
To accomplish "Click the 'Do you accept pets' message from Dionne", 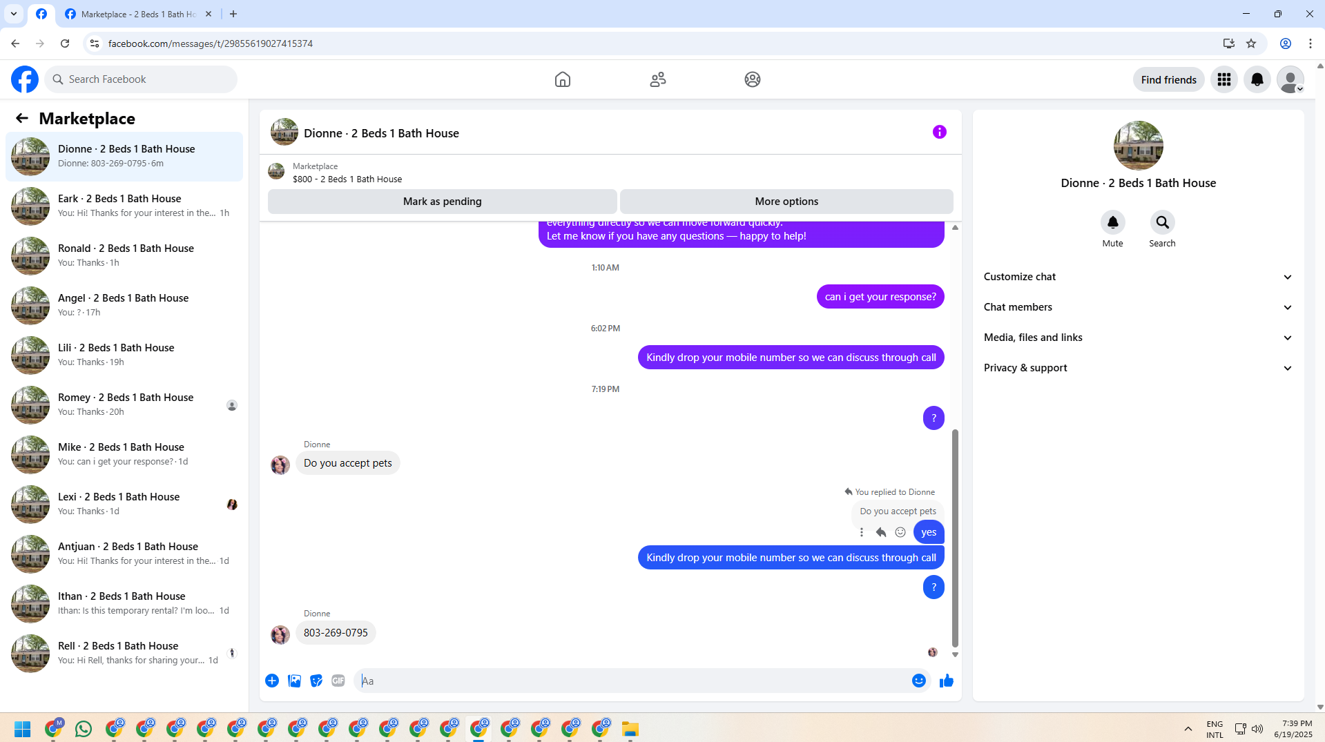I will pyautogui.click(x=348, y=463).
